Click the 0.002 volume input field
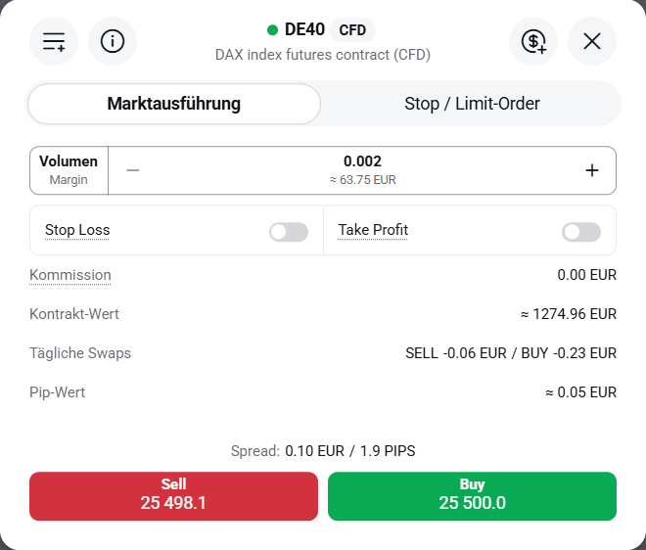This screenshot has width=646, height=550. coord(362,170)
